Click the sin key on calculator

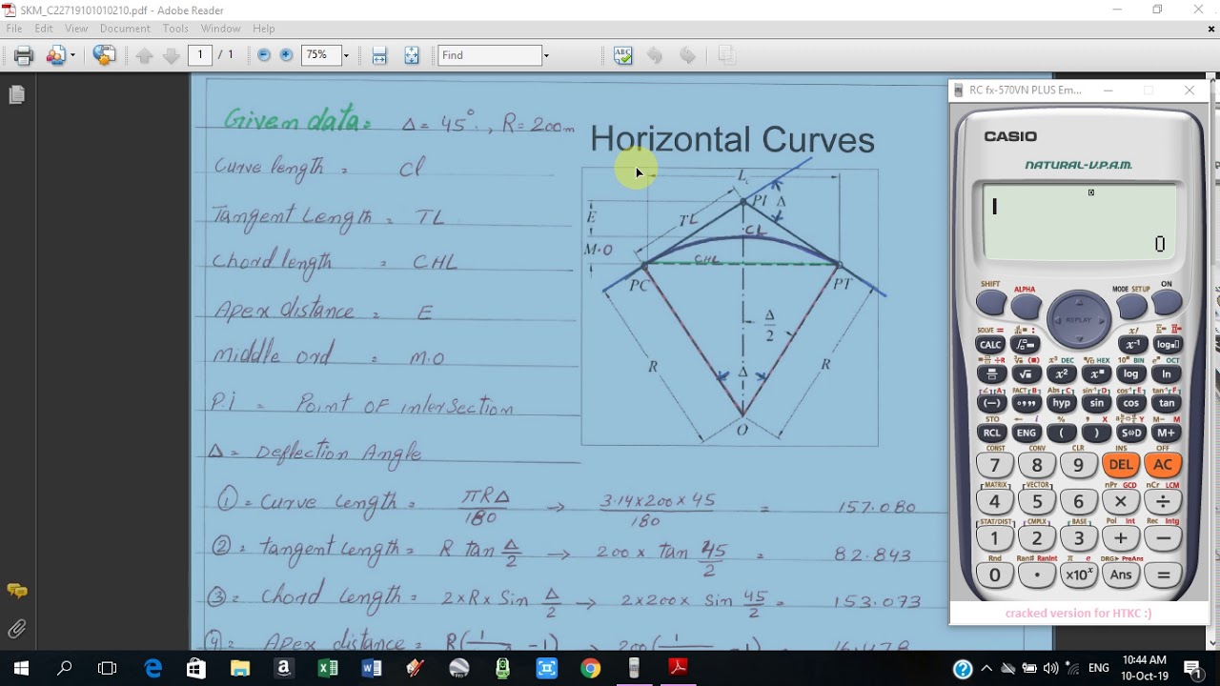point(1096,403)
